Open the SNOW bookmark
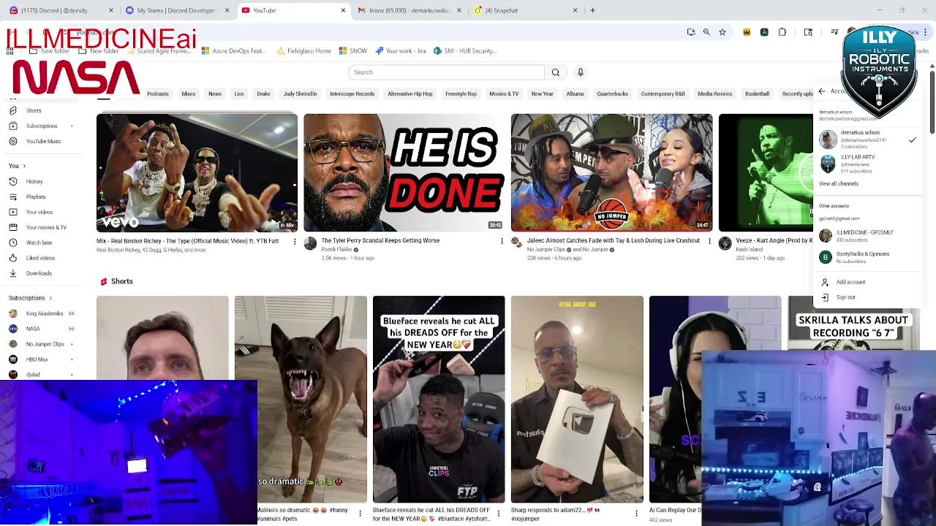Screen dimensions: 936x526 tap(352, 51)
